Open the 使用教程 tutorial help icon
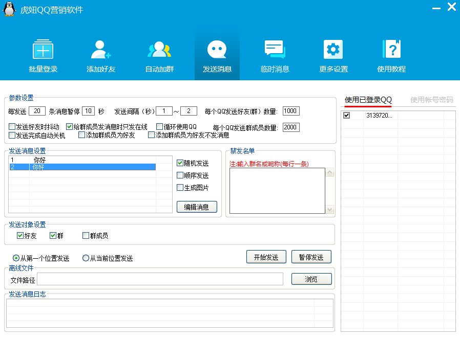Viewport: 460px width, 339px height. pyautogui.click(x=391, y=55)
